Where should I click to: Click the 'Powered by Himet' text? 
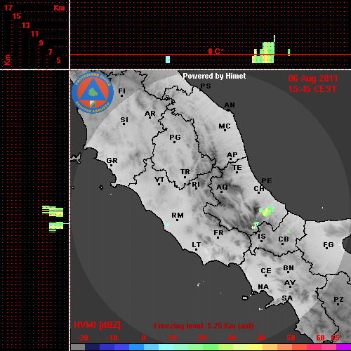214,76
